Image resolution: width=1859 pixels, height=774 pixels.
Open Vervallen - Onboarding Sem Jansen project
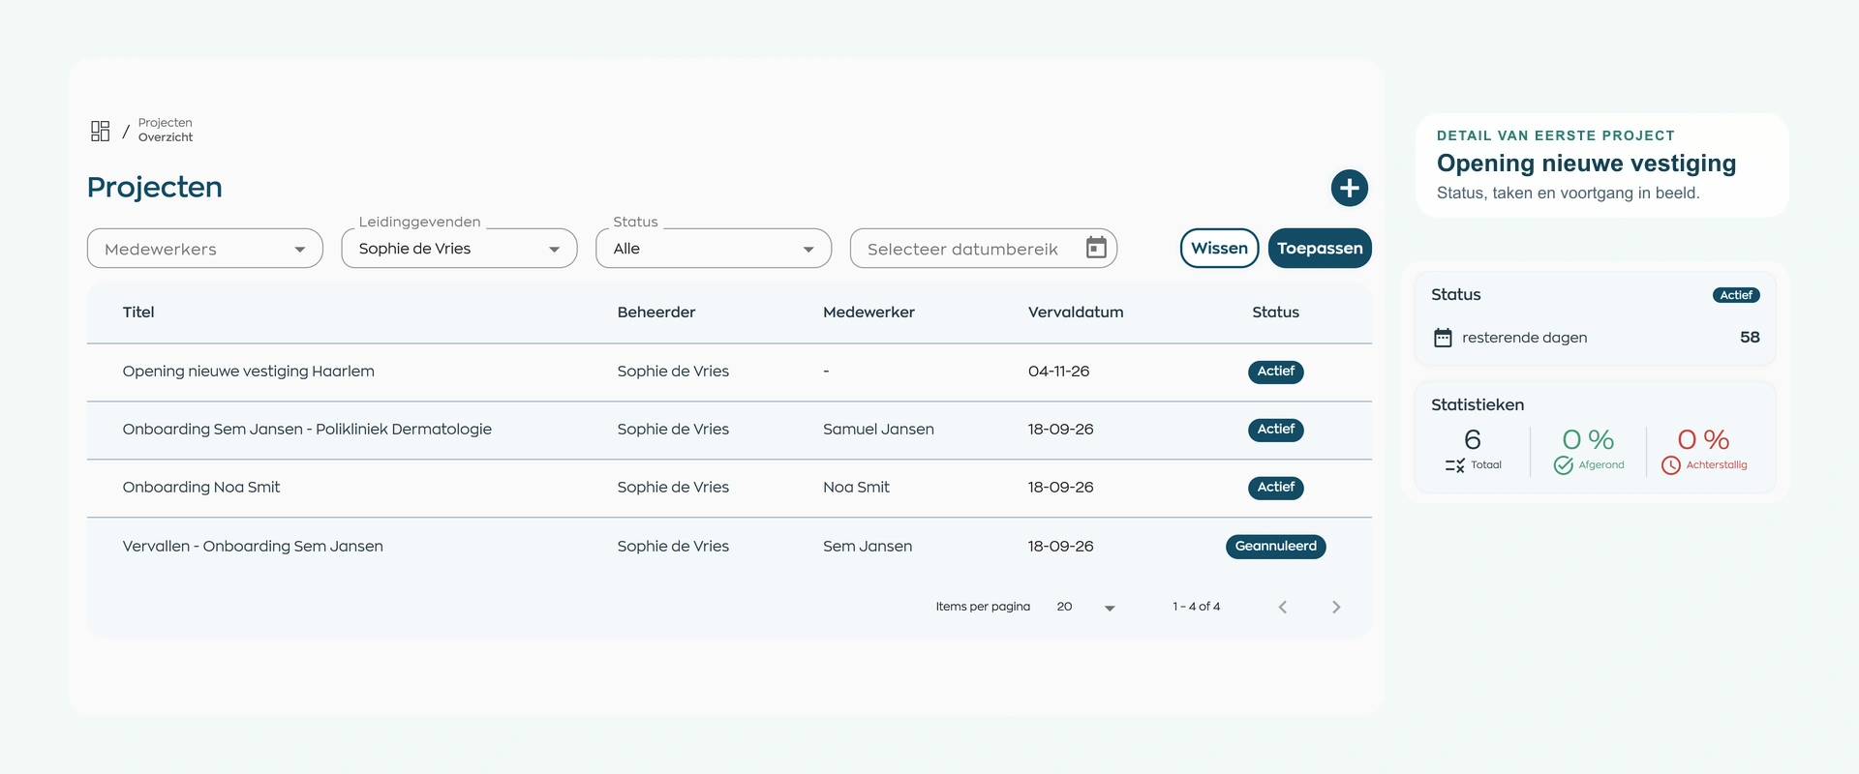(x=253, y=547)
